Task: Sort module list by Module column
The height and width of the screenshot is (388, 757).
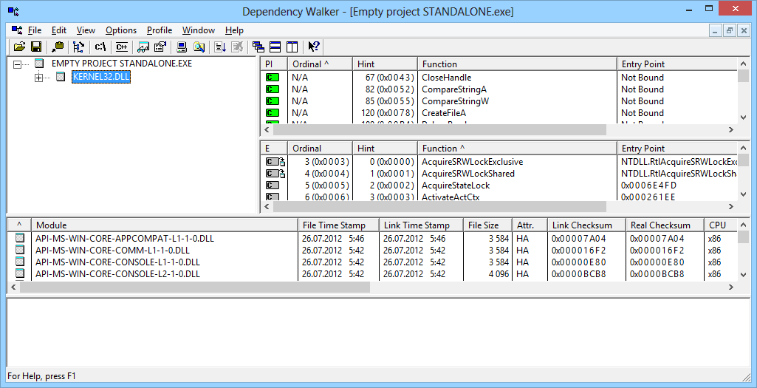Action: pos(165,225)
